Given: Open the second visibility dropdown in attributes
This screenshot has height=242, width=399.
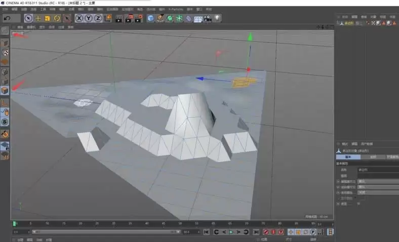Looking at the screenshot, I should (378, 187).
